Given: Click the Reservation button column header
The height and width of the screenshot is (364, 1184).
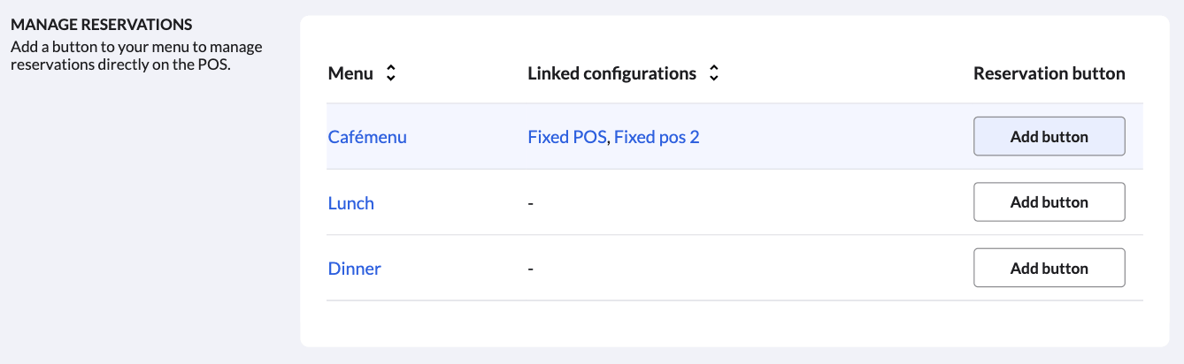Looking at the screenshot, I should (1049, 74).
